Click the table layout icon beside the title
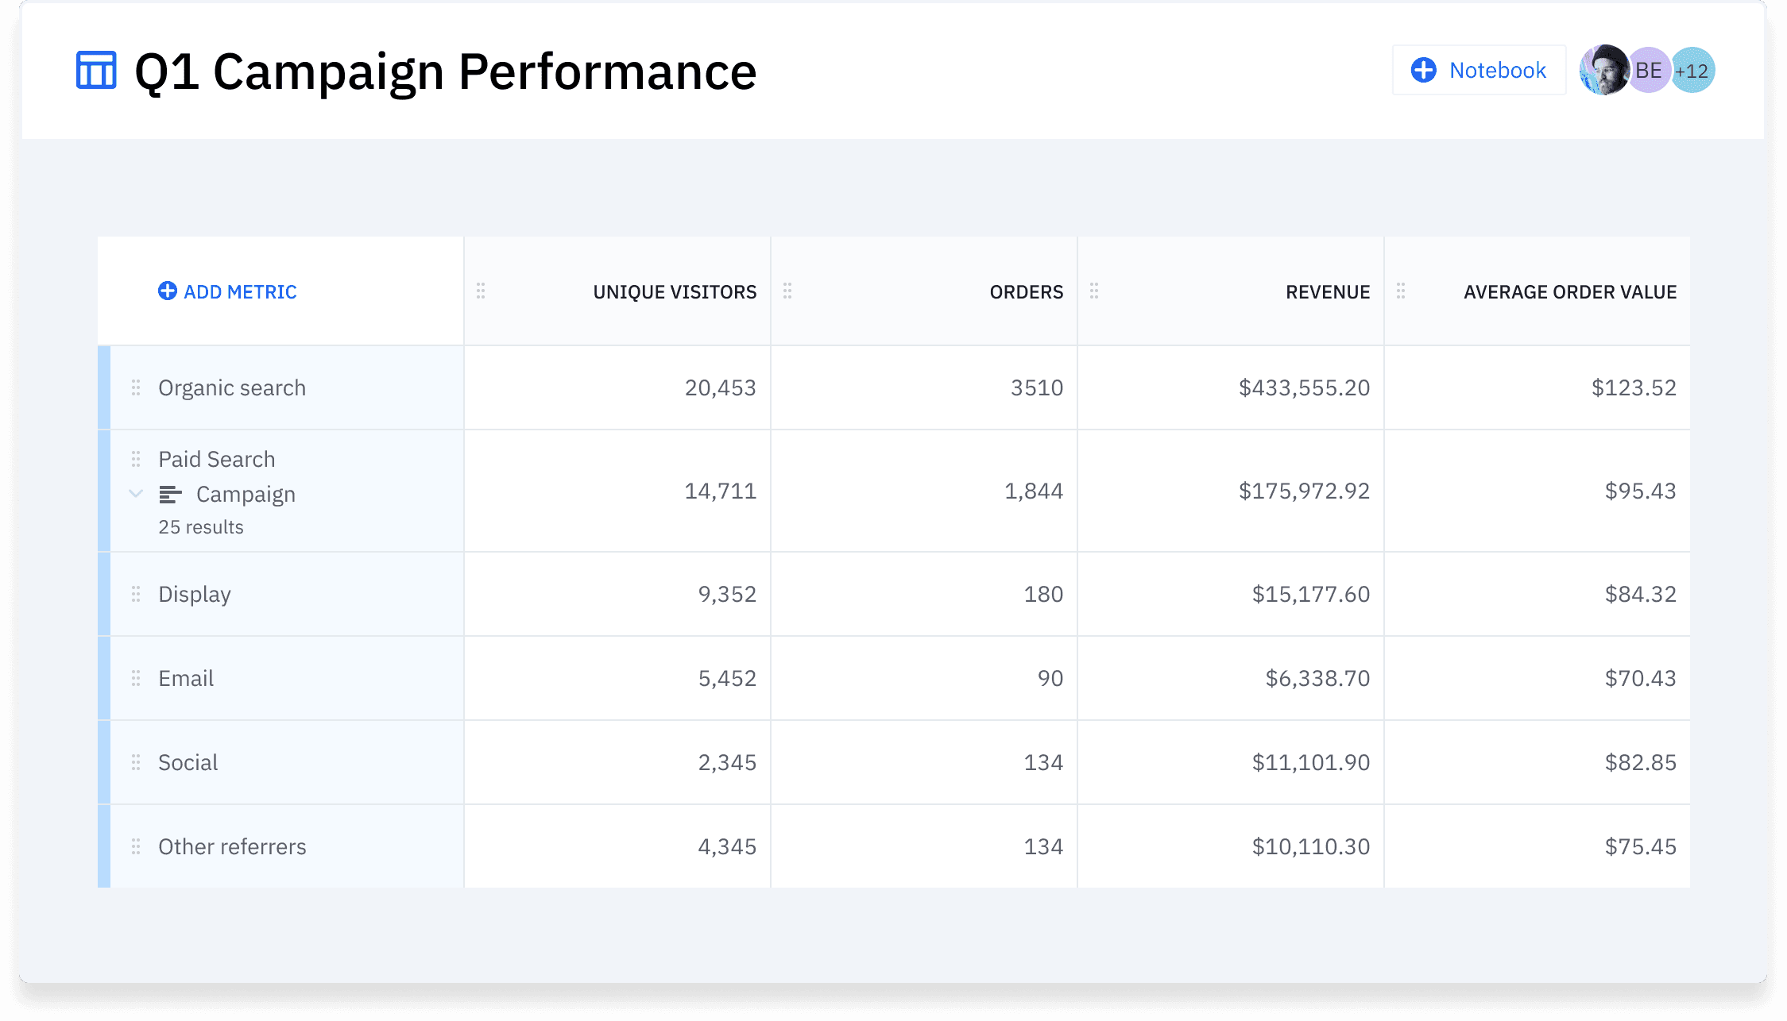The image size is (1787, 1021). 95,71
